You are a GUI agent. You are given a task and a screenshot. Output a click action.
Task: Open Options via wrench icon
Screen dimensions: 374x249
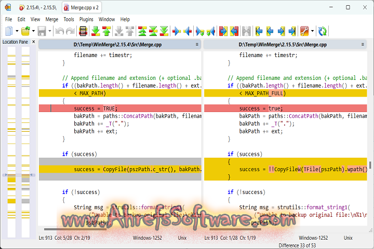coord(304,31)
